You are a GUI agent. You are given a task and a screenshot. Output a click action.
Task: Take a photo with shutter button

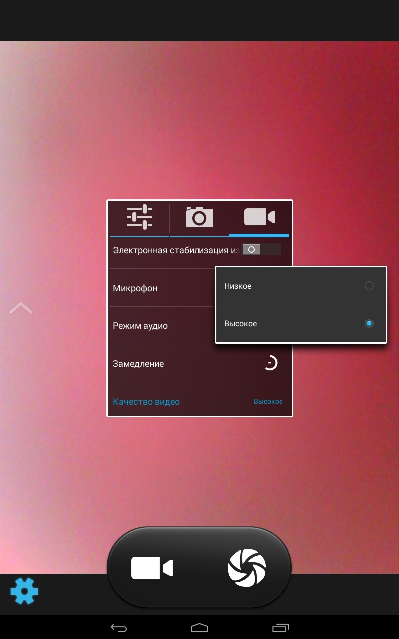click(246, 568)
